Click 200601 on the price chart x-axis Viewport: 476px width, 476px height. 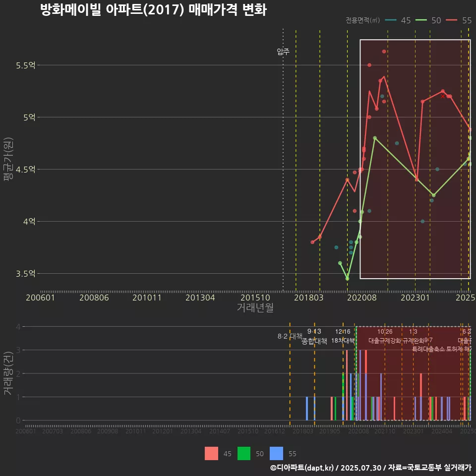pos(40,297)
